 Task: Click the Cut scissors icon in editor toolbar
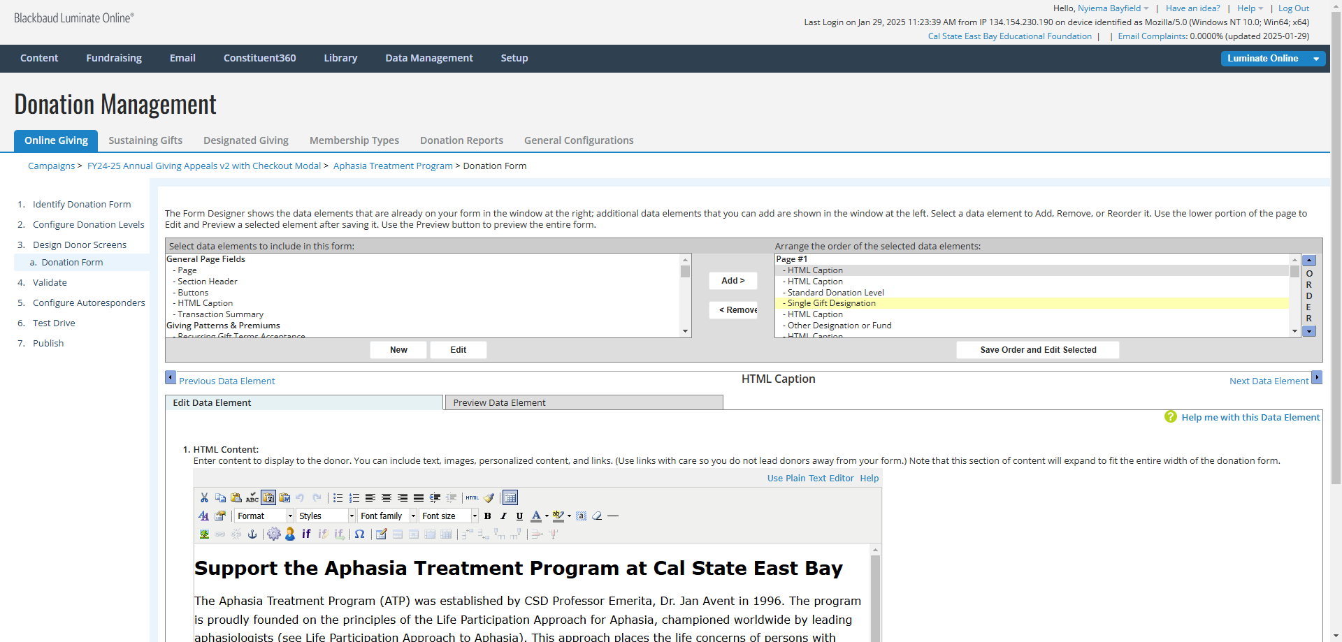pyautogui.click(x=204, y=497)
